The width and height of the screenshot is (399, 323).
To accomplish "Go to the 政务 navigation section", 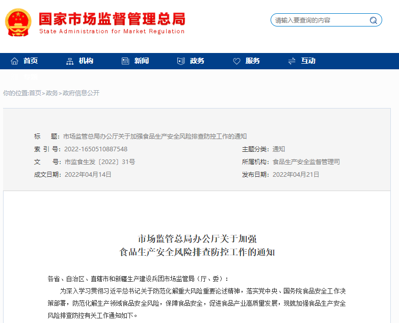I will pos(197,61).
